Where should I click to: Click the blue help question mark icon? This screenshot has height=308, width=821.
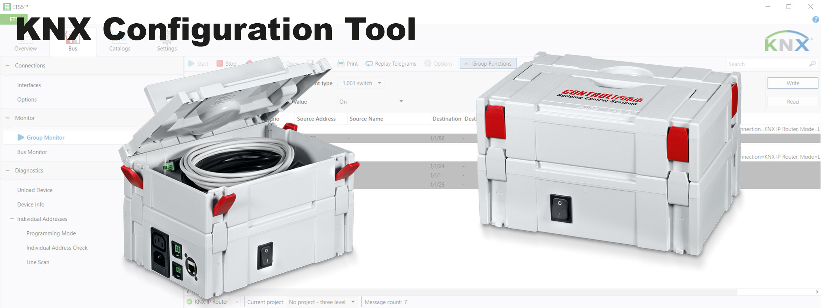pos(816,20)
